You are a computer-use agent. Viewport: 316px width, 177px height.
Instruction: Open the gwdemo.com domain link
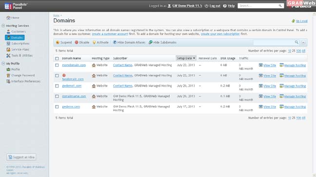[x=71, y=106]
